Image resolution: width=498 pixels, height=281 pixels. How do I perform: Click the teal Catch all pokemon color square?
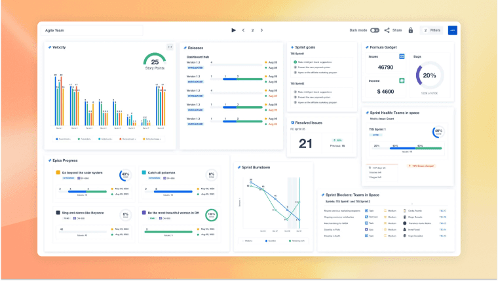click(144, 172)
